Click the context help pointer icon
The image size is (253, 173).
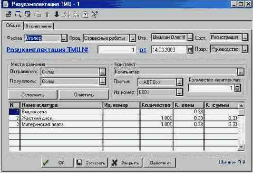[94, 14]
